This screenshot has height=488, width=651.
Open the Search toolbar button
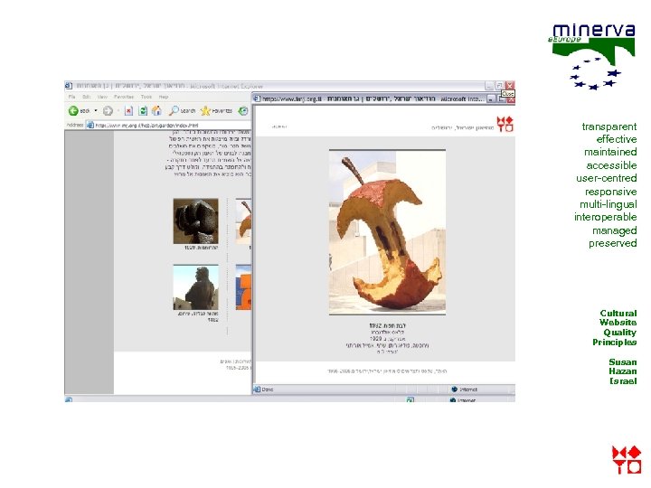[183, 111]
